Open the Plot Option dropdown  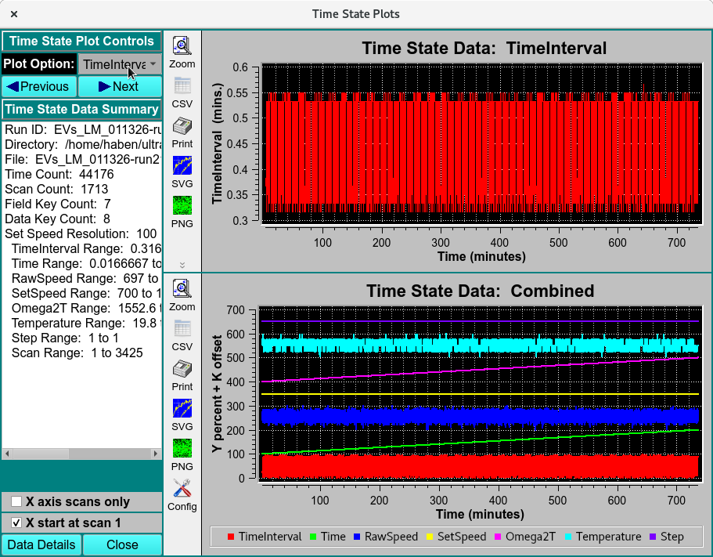click(119, 64)
